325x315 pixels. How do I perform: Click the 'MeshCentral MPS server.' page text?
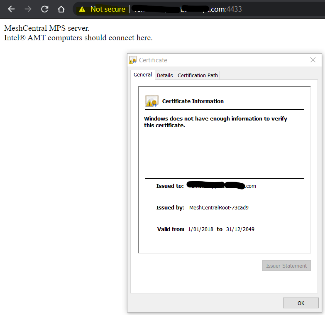(47, 28)
